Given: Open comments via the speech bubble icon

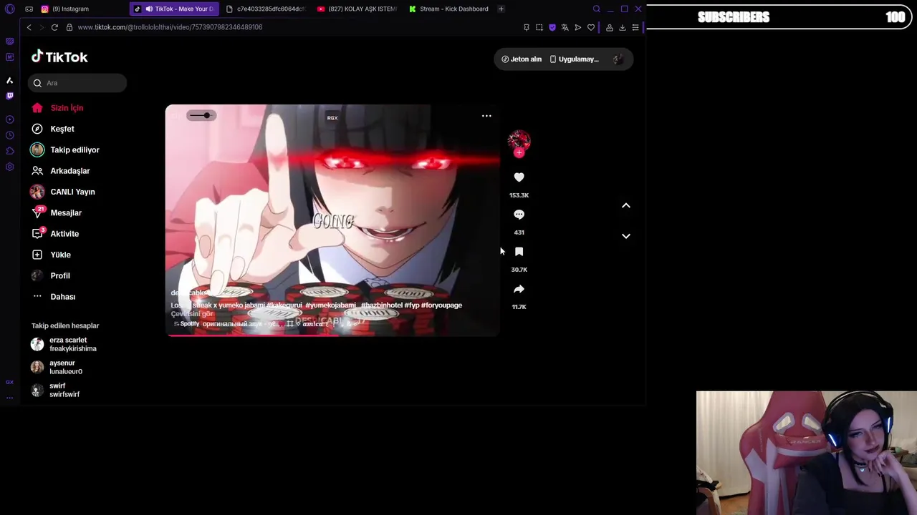Looking at the screenshot, I should click(x=519, y=215).
